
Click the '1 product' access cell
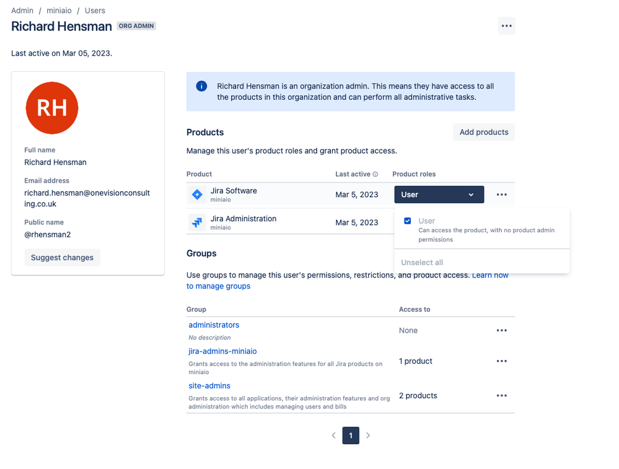tap(416, 361)
